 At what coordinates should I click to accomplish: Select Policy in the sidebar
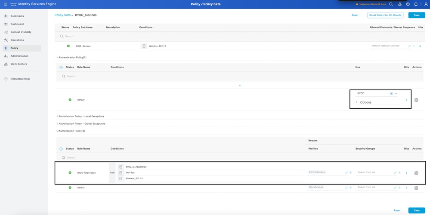pyautogui.click(x=22, y=48)
